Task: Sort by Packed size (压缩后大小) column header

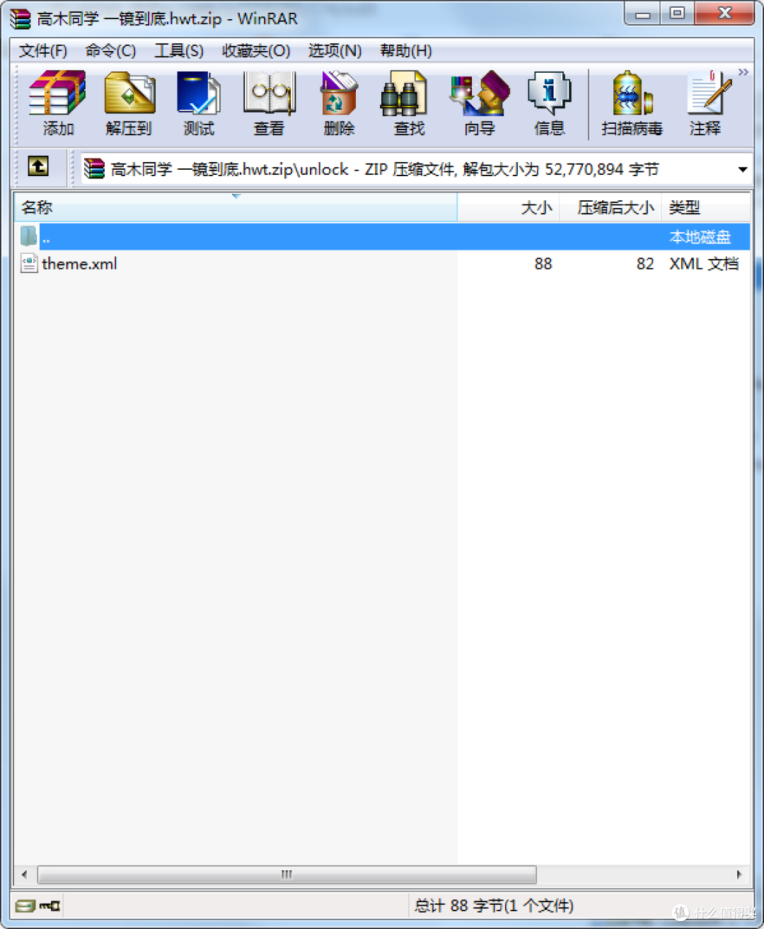Action: [x=610, y=207]
